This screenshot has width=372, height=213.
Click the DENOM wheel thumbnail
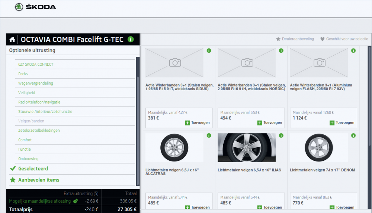(319, 148)
